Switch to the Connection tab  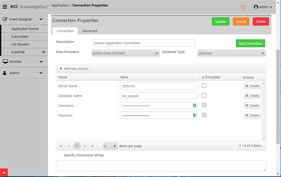coord(65,31)
